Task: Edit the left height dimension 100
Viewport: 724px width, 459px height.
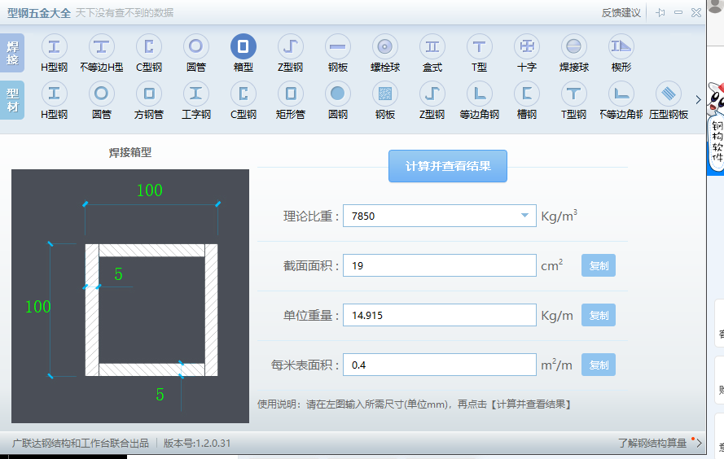Action: 37,306
